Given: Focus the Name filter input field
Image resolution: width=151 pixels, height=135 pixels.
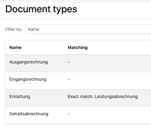Looking at the screenshot, I should click(88, 29).
